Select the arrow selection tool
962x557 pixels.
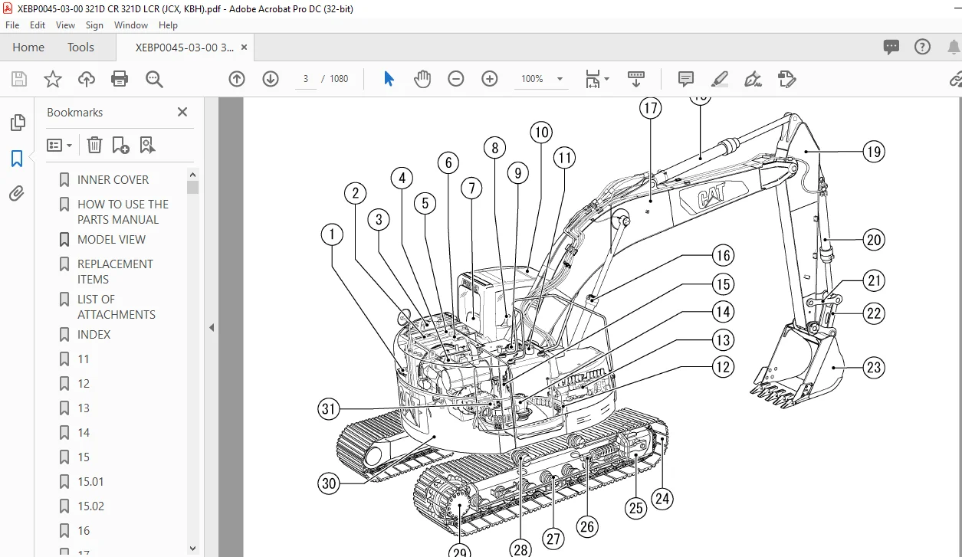(x=389, y=79)
